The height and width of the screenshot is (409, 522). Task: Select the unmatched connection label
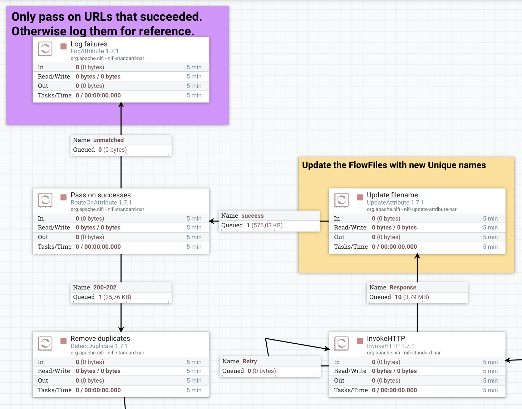pyautogui.click(x=121, y=145)
